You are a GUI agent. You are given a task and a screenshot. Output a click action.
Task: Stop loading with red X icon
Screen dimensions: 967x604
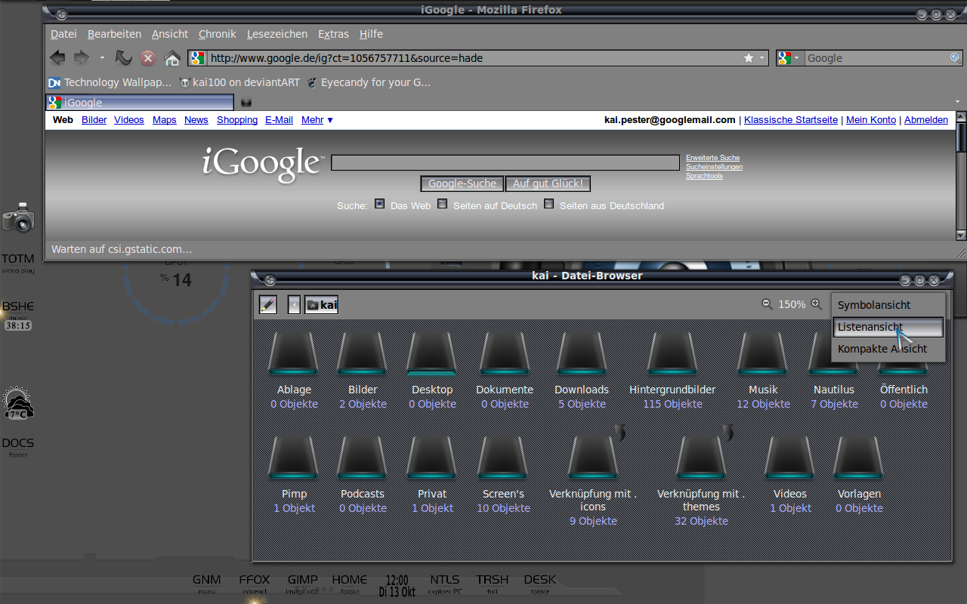tap(148, 58)
